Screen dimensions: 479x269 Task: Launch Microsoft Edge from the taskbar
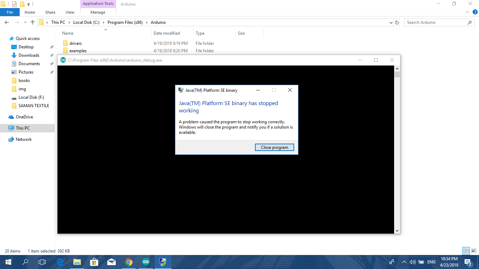(x=60, y=262)
